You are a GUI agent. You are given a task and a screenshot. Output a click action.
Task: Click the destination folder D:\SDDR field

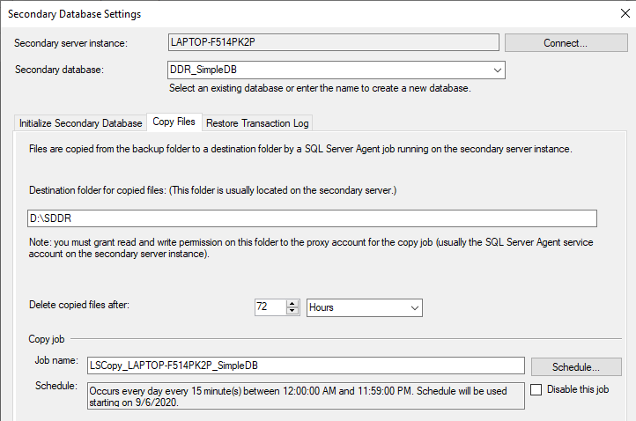coord(312,218)
